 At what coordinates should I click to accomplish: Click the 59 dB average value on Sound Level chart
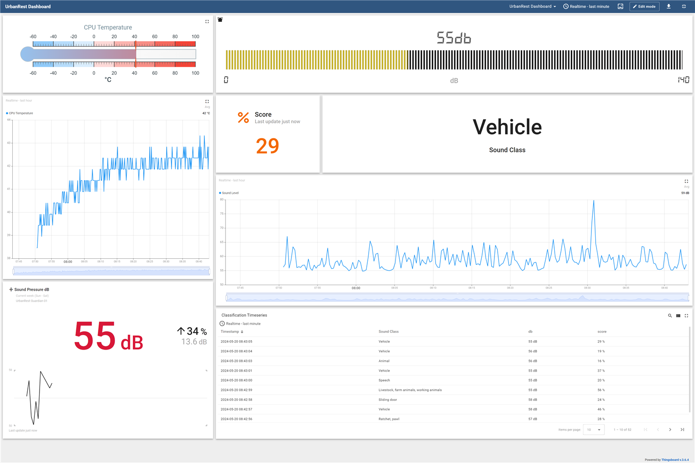[x=685, y=193]
